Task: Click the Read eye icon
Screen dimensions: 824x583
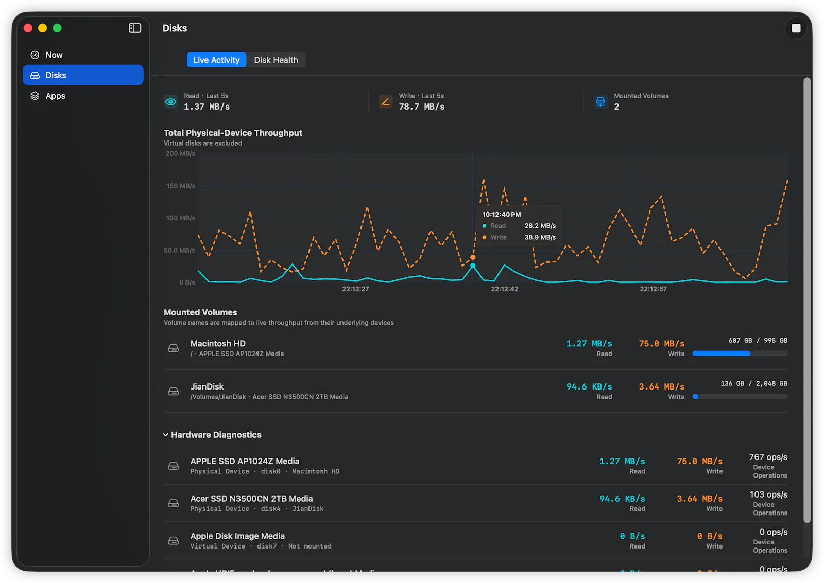Action: click(x=170, y=102)
